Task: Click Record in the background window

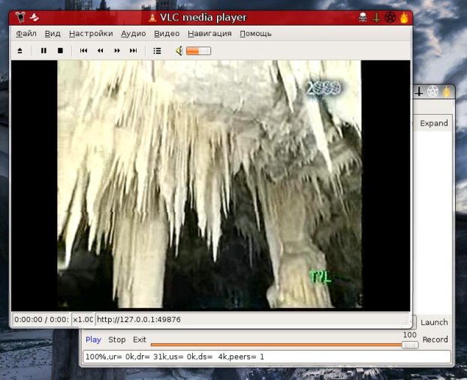Action: point(435,339)
